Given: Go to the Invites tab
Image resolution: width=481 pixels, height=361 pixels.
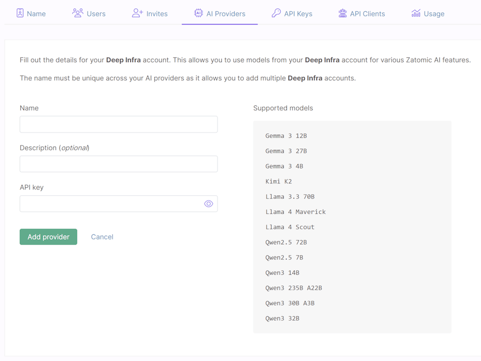Looking at the screenshot, I should [150, 13].
